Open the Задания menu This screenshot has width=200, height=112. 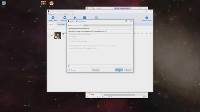pyautogui.click(x=67, y=14)
